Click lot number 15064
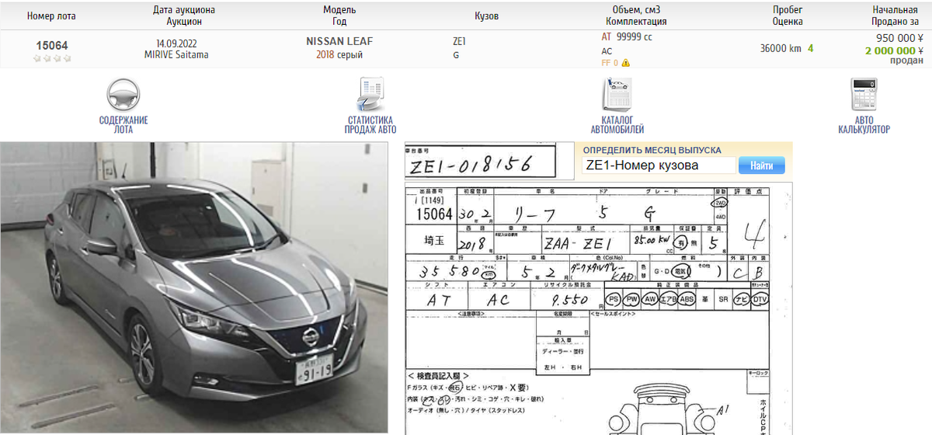Image resolution: width=932 pixels, height=435 pixels. pyautogui.click(x=51, y=46)
